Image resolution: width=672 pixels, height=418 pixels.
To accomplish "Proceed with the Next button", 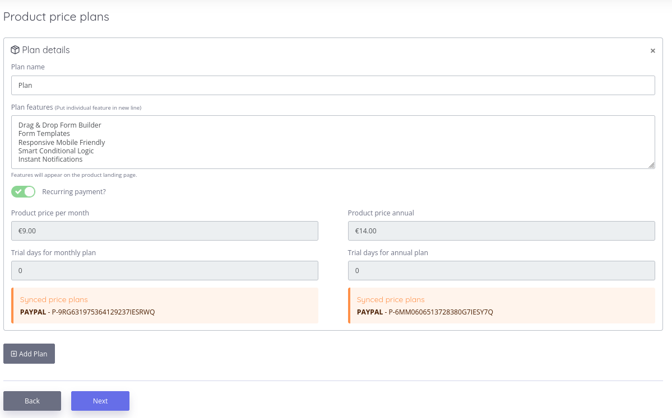I will click(100, 401).
